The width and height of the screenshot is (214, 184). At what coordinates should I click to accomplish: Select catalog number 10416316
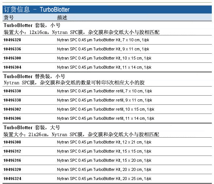click(x=12, y=160)
